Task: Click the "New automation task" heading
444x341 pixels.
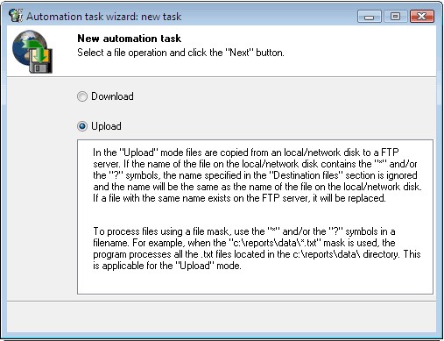Action: tap(130, 39)
